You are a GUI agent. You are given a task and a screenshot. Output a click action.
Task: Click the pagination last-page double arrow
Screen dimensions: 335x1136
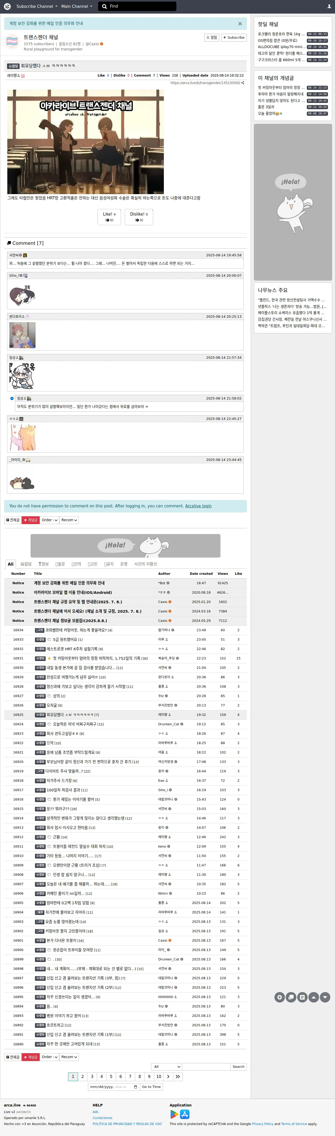pos(177,1076)
